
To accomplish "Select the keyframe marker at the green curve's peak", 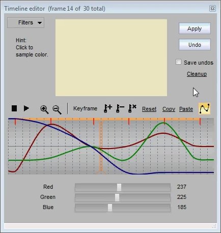I will 164,122.
